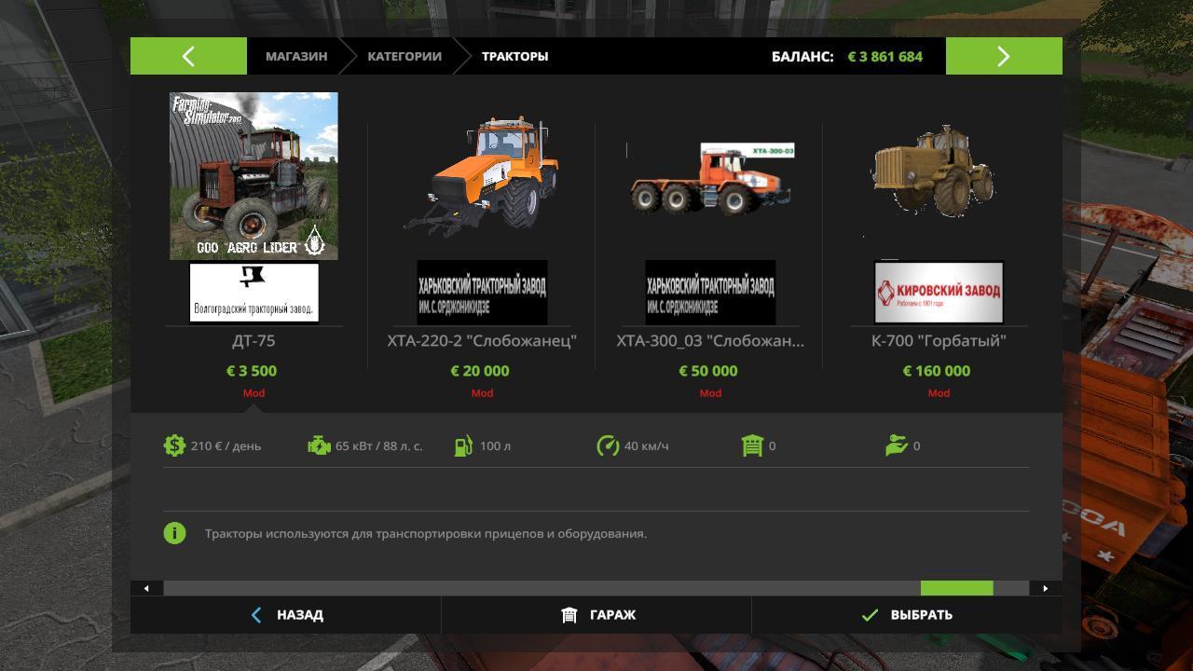Click the Kirovsky Zavod brand logo

point(939,292)
